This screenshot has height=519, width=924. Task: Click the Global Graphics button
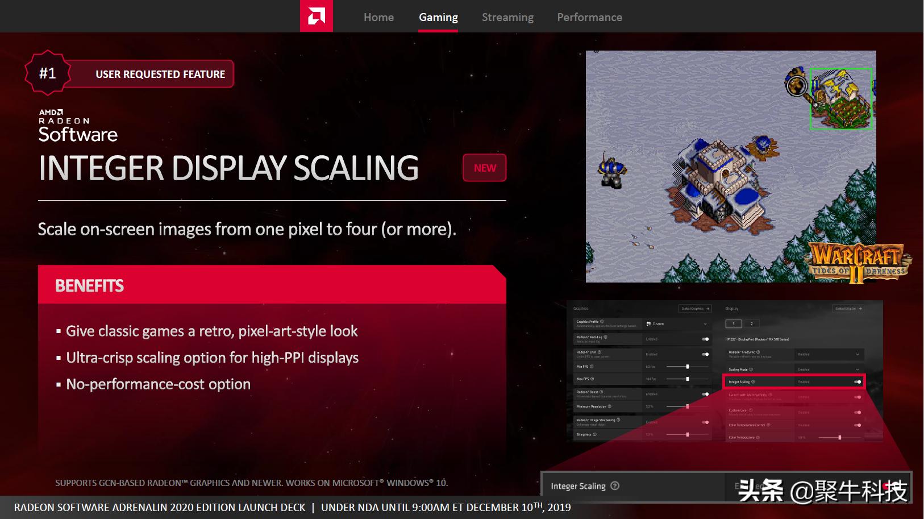(695, 309)
